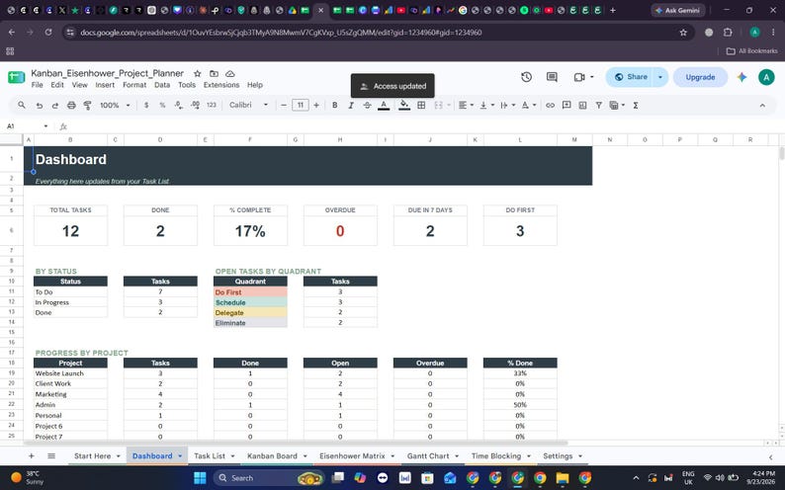Screen dimensions: 785x490
Task: Insert a link from the toolbar
Action: pos(551,105)
